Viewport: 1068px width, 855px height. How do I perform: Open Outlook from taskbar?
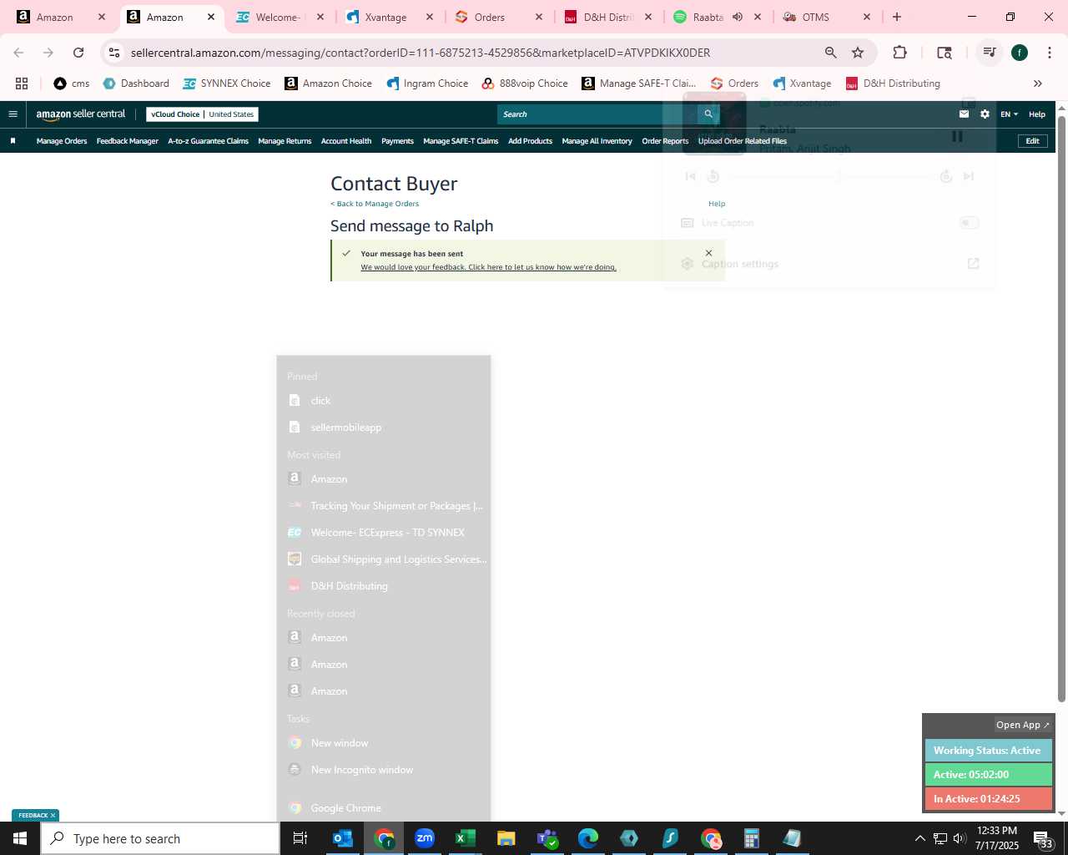(343, 838)
